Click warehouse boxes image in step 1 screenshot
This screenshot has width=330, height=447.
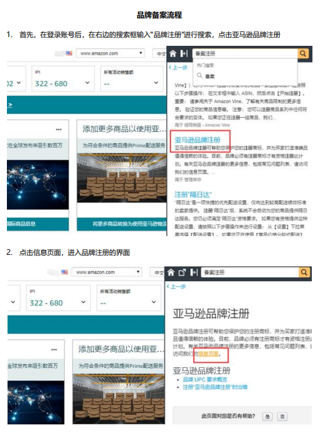(122, 178)
